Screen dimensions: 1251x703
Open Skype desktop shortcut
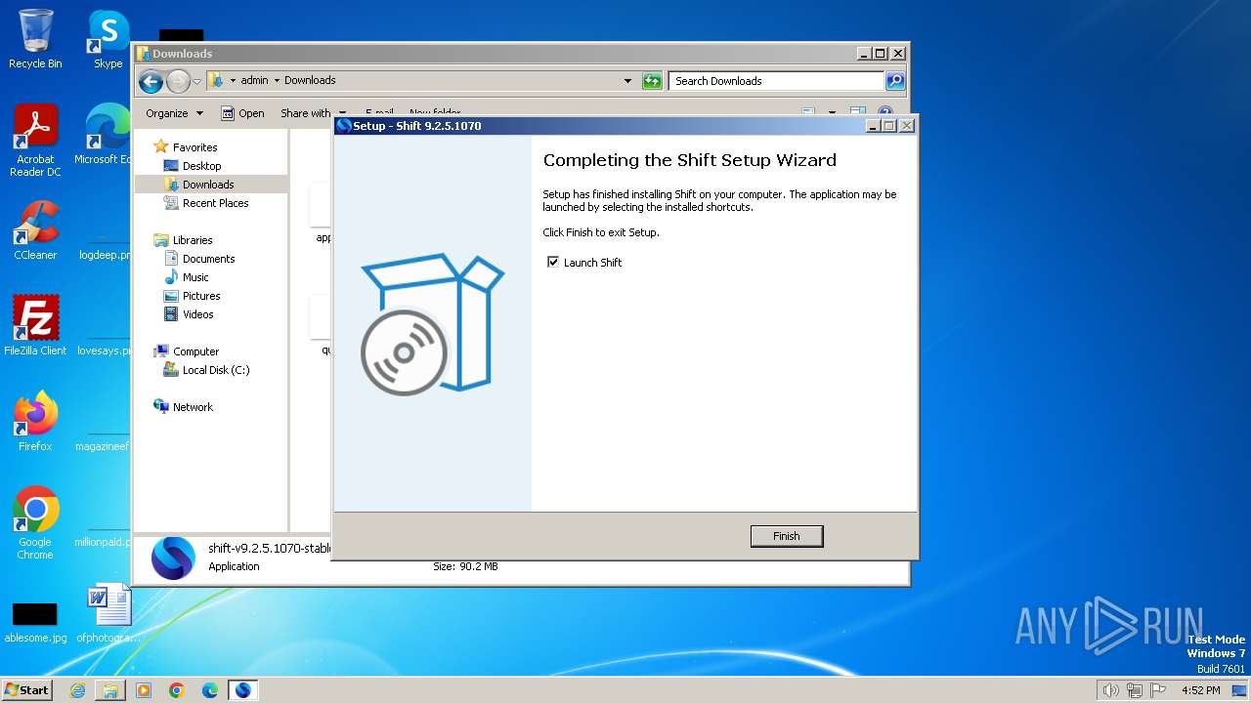click(x=108, y=39)
